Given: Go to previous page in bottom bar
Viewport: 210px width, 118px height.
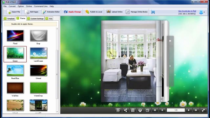Looking at the screenshot, I should click(x=162, y=110).
